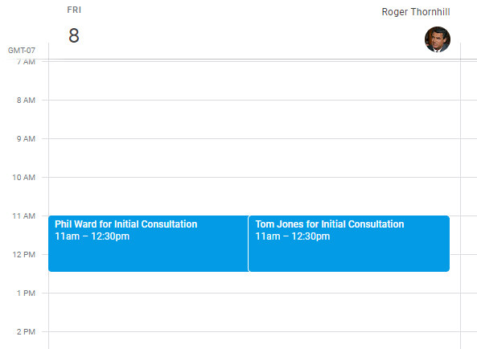Click the 8 AM time label
Viewport: 477px width, 349px height.
click(26, 101)
